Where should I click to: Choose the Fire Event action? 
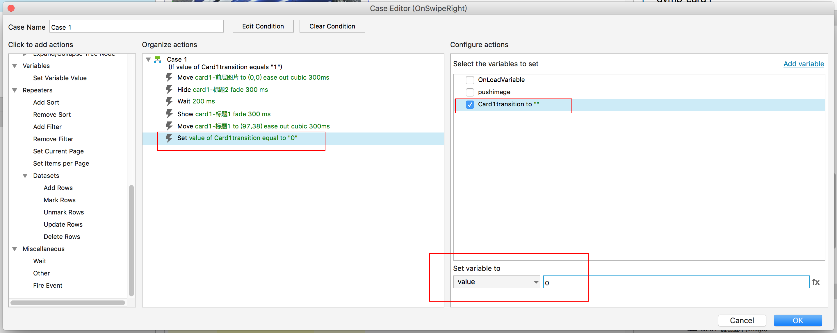point(47,285)
